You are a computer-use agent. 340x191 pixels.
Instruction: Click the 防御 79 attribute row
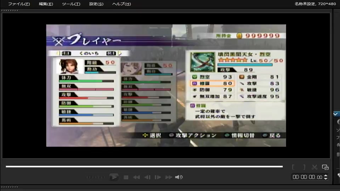point(212,90)
